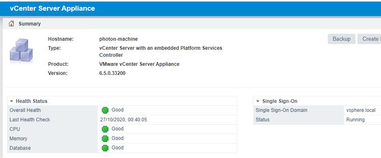This screenshot has width=381, height=158.
Task: Click the vCenter Server Appliance title
Action: tap(52, 8)
